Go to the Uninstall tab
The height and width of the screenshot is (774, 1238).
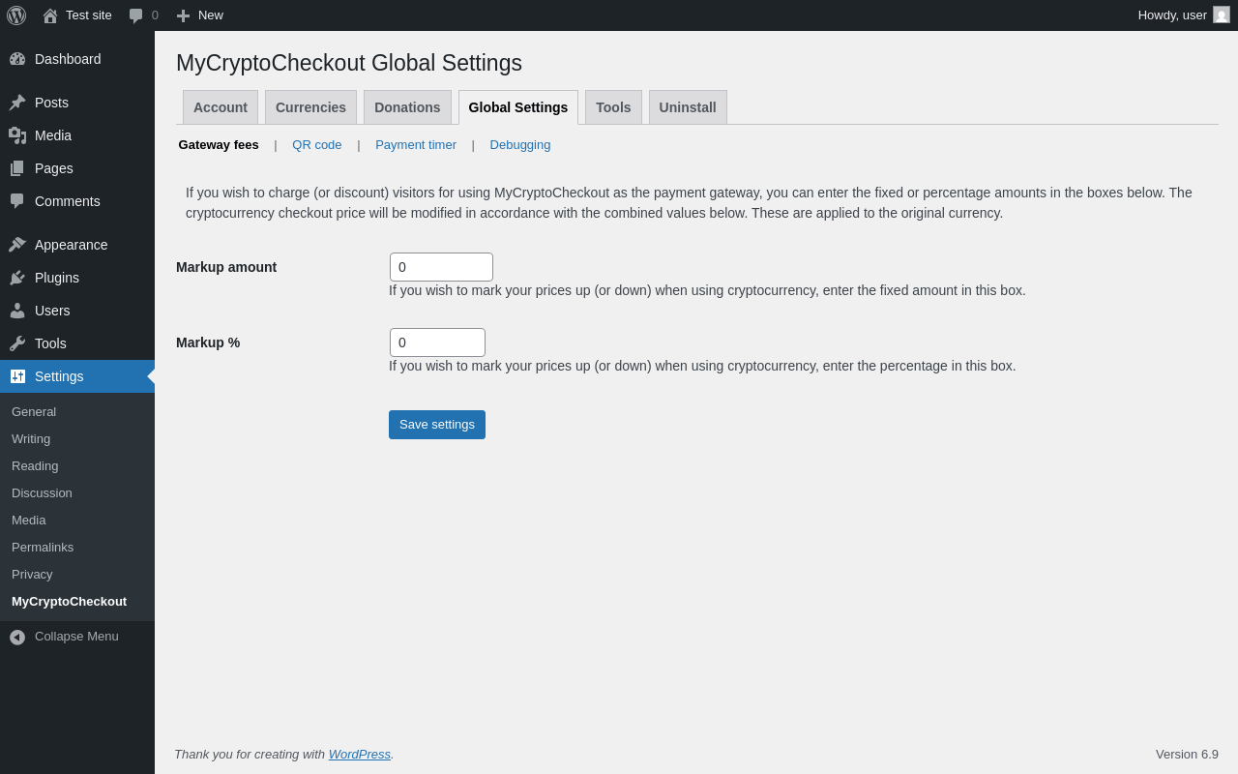click(688, 107)
